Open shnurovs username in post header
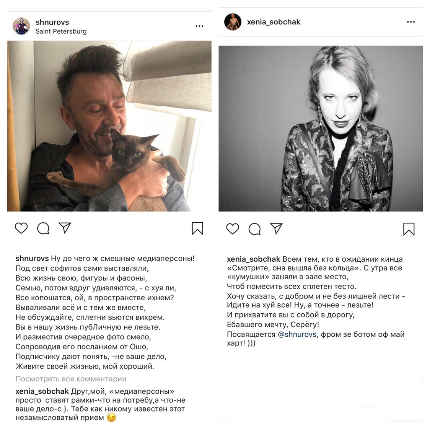The height and width of the screenshot is (430, 430). coord(52,22)
